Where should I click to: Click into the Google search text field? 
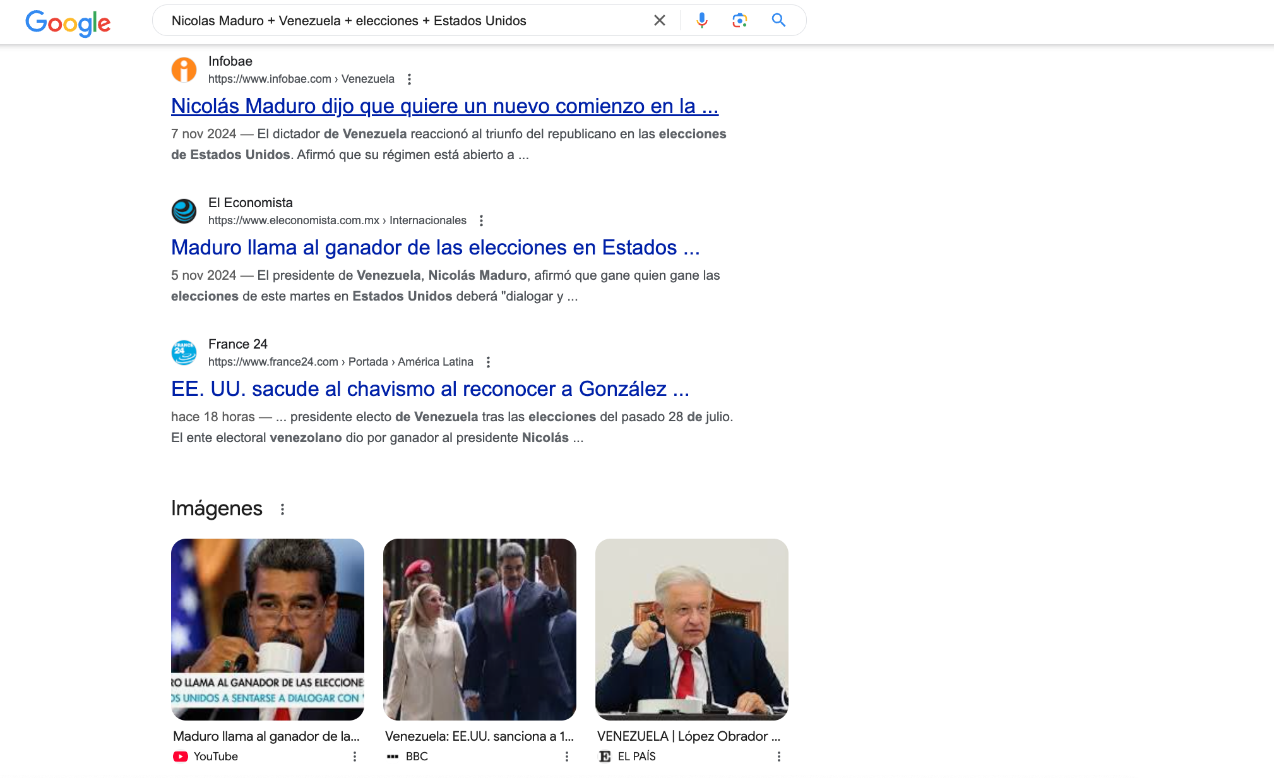point(404,20)
